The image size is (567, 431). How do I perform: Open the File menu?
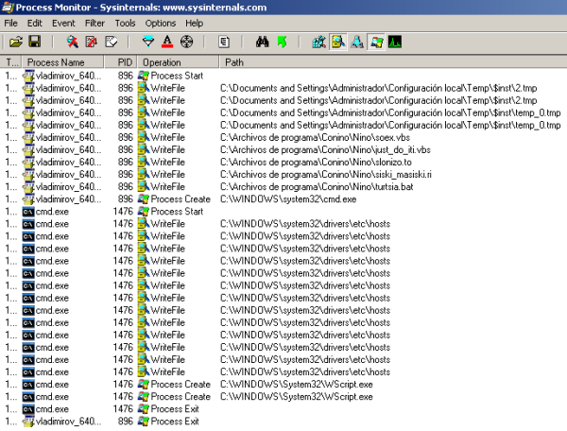tap(10, 23)
